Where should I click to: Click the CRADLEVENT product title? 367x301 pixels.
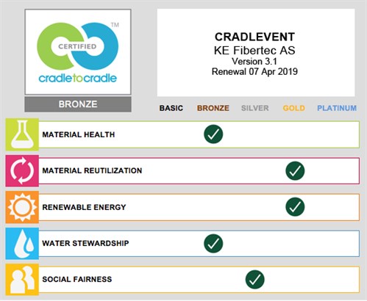click(x=254, y=37)
